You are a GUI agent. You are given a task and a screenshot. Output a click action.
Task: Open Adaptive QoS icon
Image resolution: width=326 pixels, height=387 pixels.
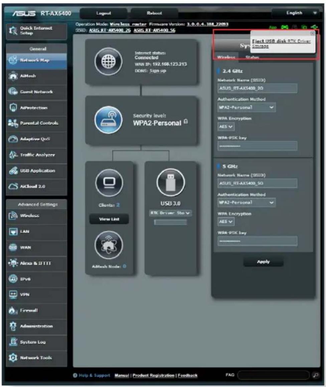click(x=13, y=139)
